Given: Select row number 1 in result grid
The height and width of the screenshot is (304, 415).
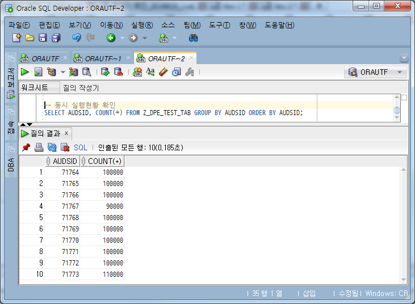Looking at the screenshot, I should tap(32, 172).
